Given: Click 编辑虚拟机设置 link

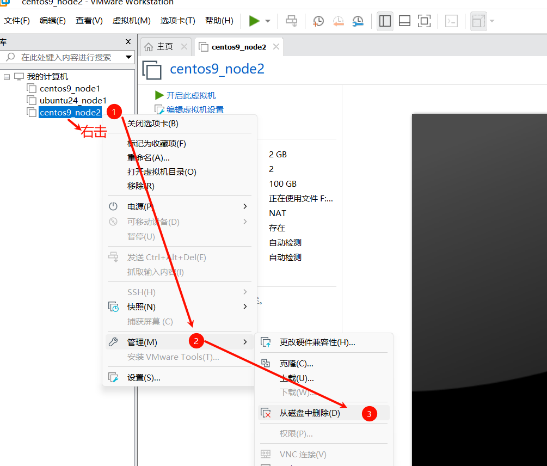Looking at the screenshot, I should click(x=195, y=110).
